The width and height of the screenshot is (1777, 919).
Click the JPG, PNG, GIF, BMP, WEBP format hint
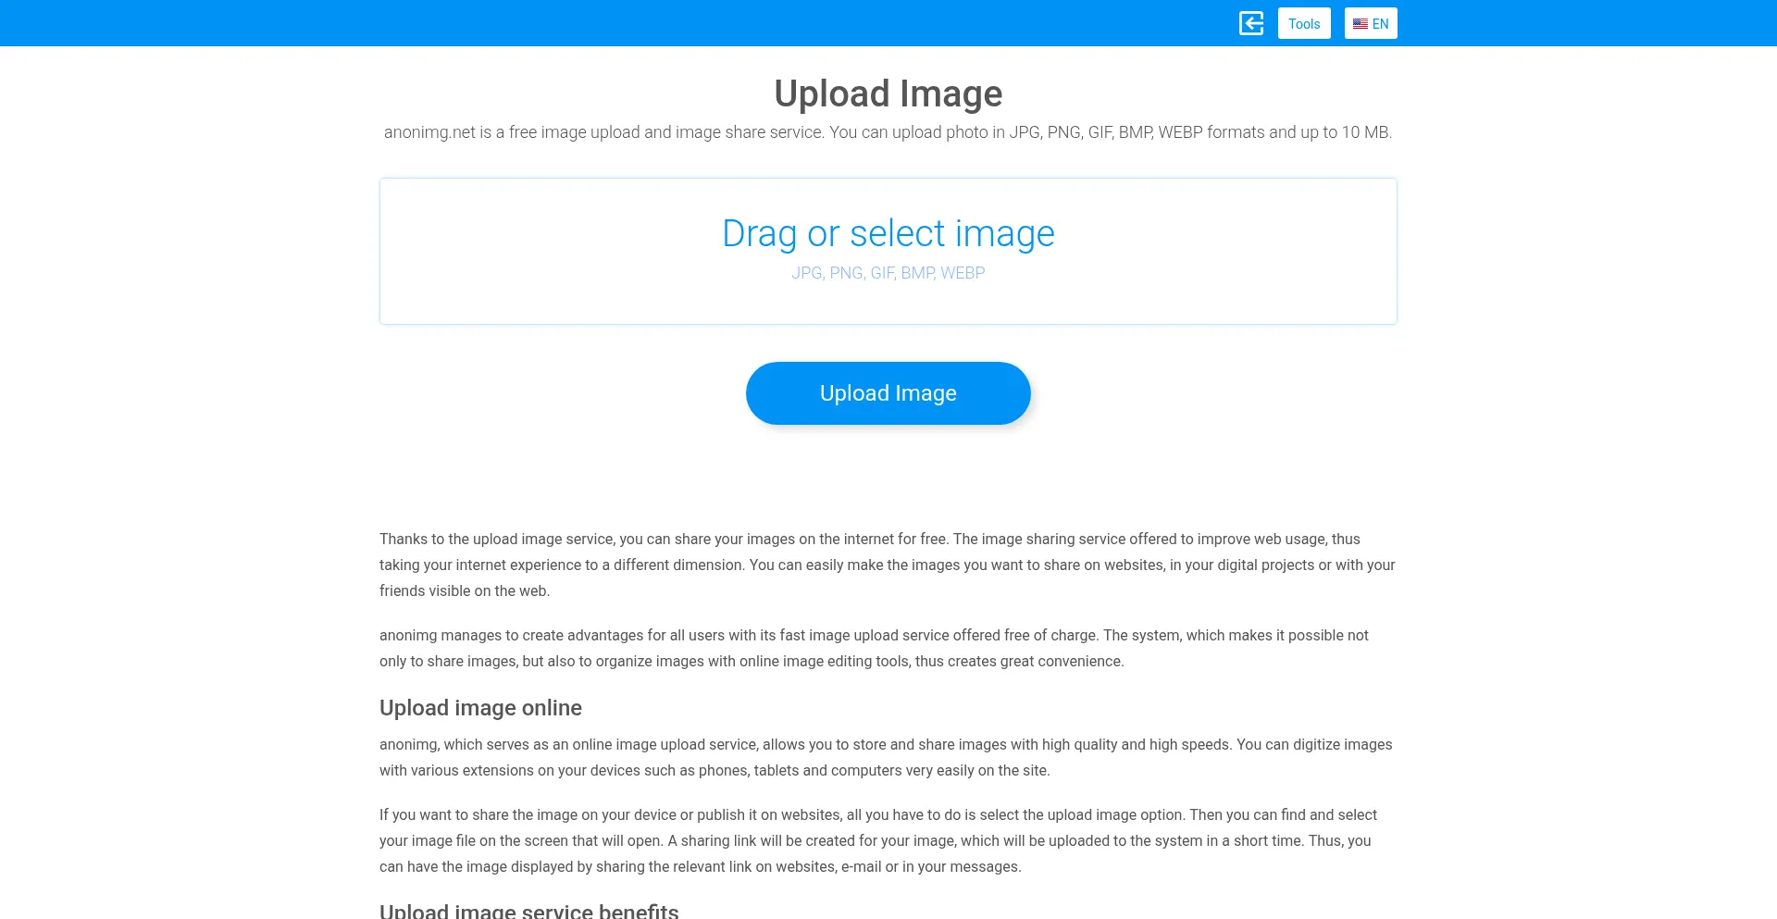coord(888,273)
